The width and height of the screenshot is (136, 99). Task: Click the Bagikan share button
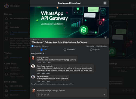(95, 50)
